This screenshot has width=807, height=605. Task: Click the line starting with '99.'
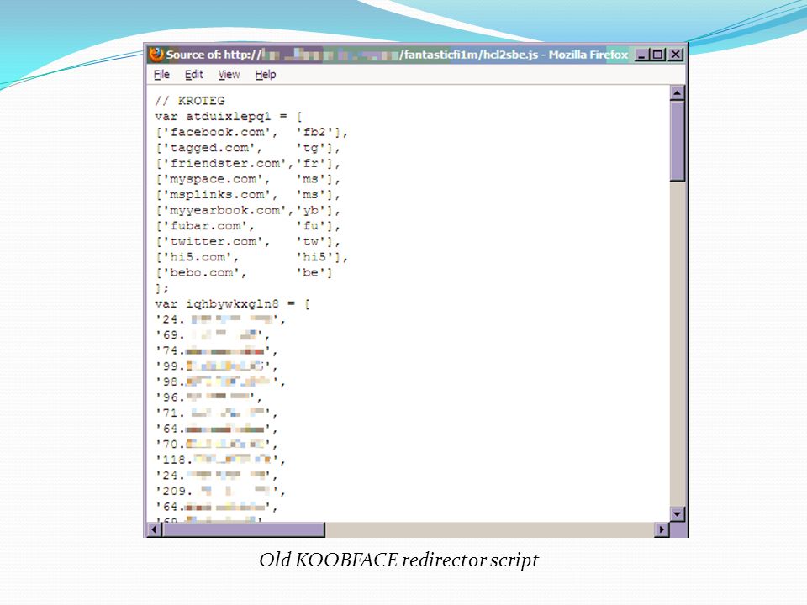(x=217, y=366)
